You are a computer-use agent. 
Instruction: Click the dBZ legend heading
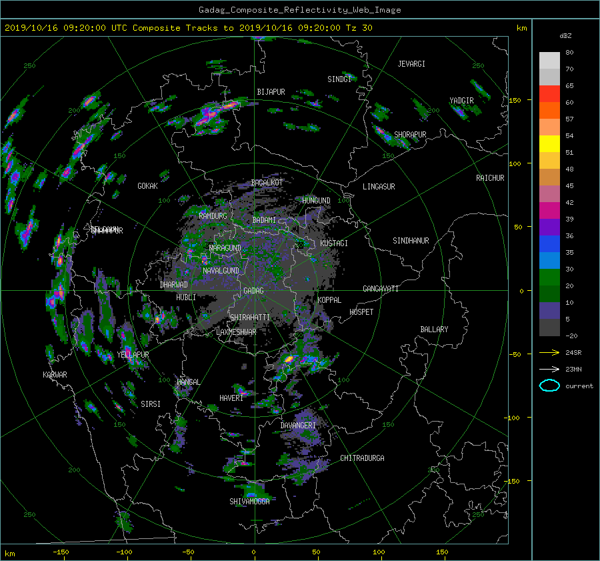click(565, 36)
